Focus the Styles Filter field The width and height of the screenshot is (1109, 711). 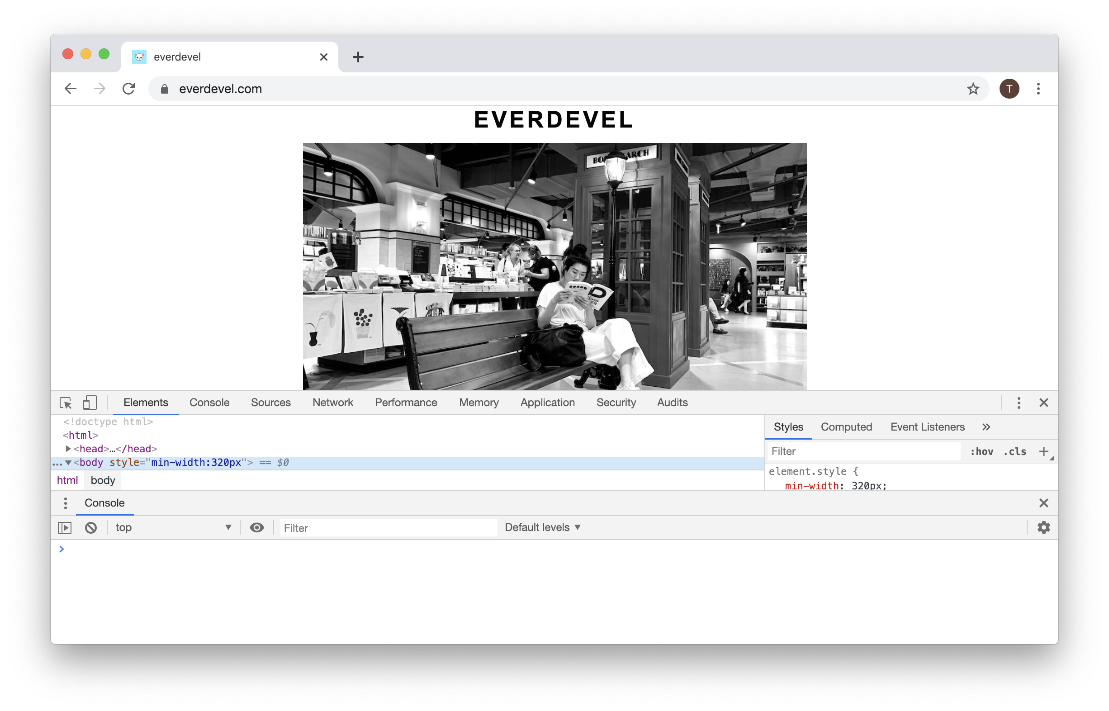pyautogui.click(x=863, y=451)
